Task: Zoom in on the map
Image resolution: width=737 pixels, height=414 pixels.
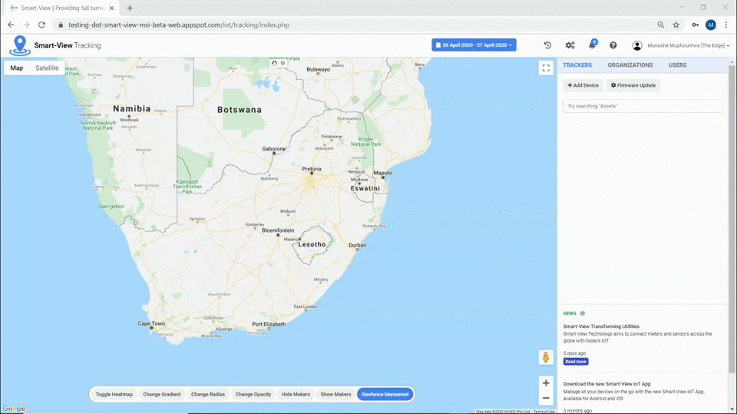Action: (546, 383)
